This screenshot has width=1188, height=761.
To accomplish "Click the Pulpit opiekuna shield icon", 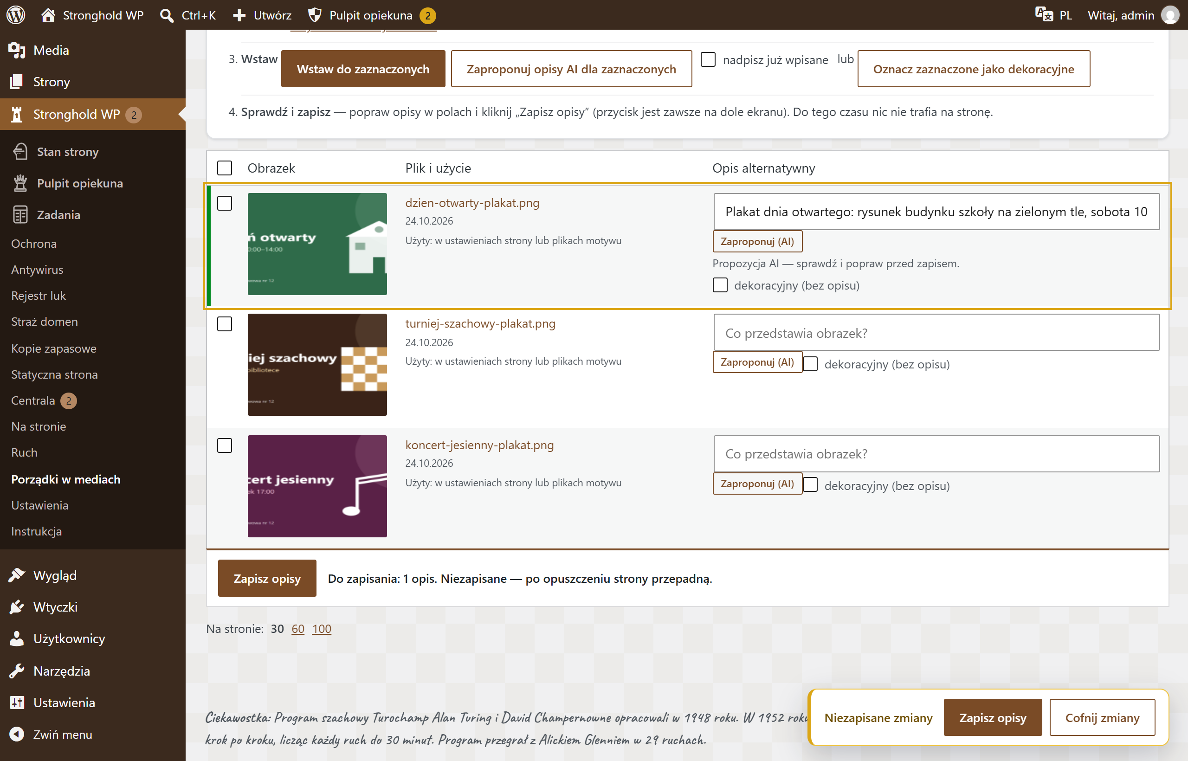I will [315, 15].
